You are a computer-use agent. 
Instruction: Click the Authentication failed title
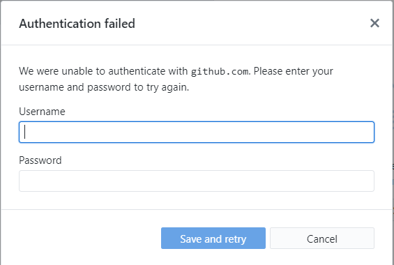(x=77, y=24)
